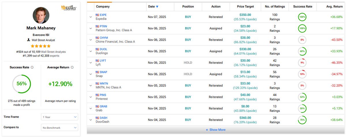The height and width of the screenshot is (137, 346).
Task: Click the Evercore ISI firm name
Action: tap(41, 34)
